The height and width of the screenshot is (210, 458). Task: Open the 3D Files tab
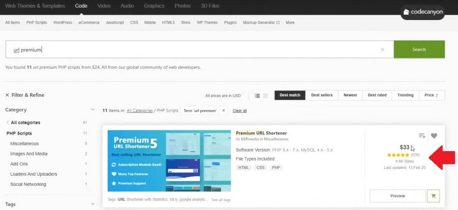tap(210, 6)
